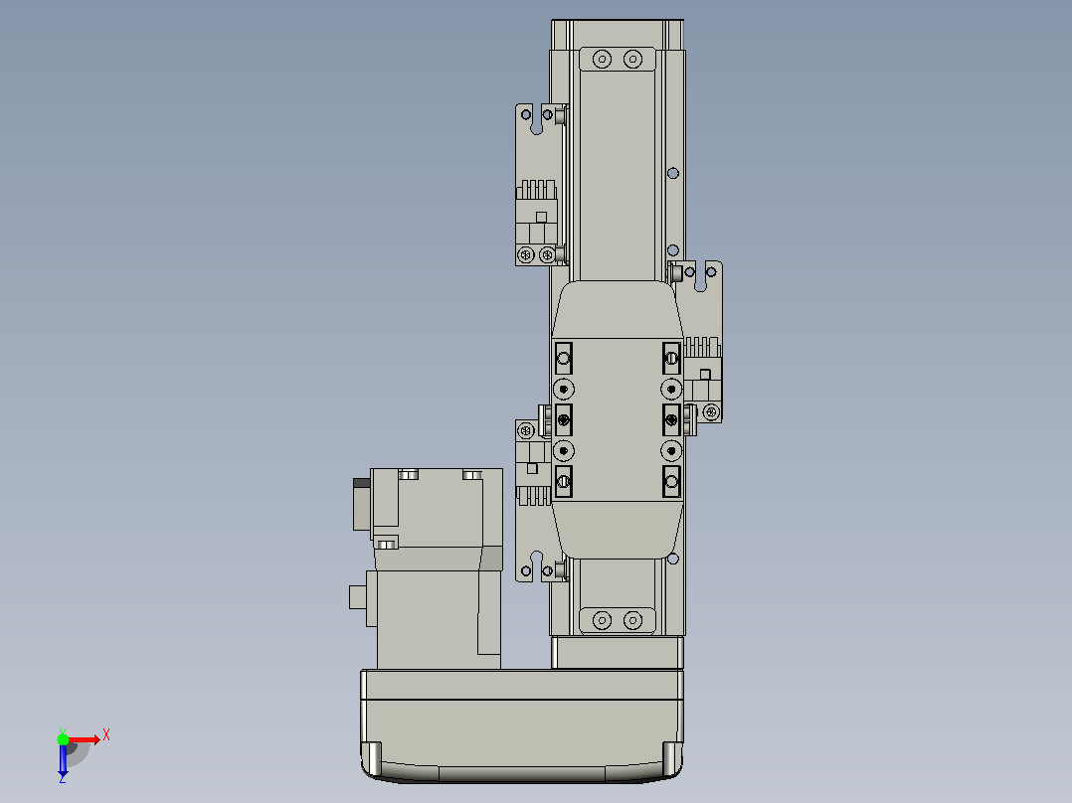1072x803 pixels.
Task: Select the slider carriage block on the rail
Action: pyautogui.click(x=618, y=419)
